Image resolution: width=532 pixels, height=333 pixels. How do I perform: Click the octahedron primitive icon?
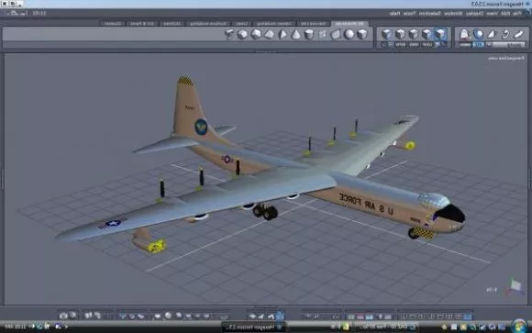click(x=269, y=34)
